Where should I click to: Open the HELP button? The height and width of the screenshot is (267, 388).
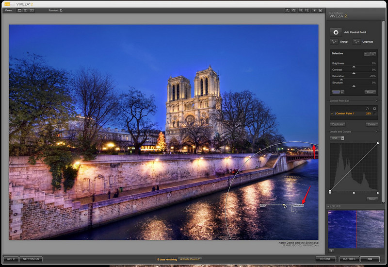11,259
